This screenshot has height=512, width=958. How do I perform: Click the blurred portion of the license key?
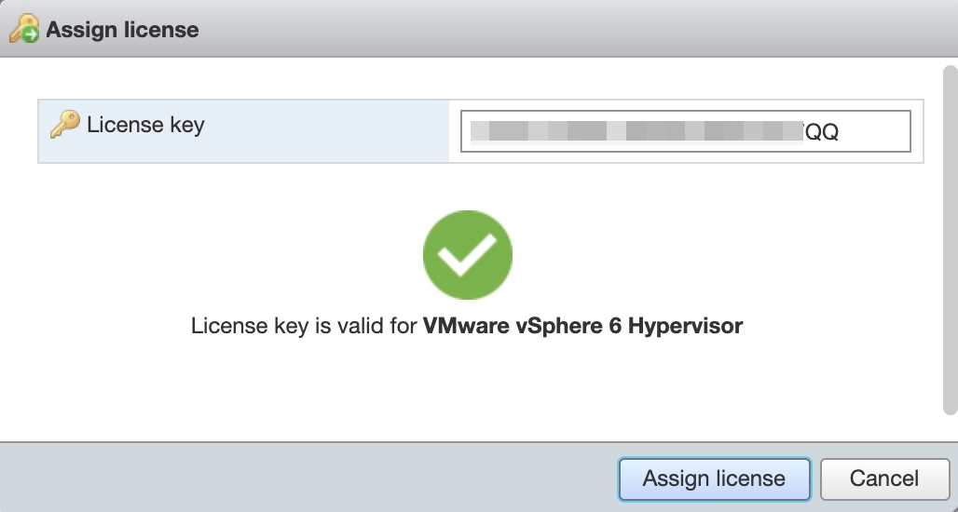[x=634, y=131]
